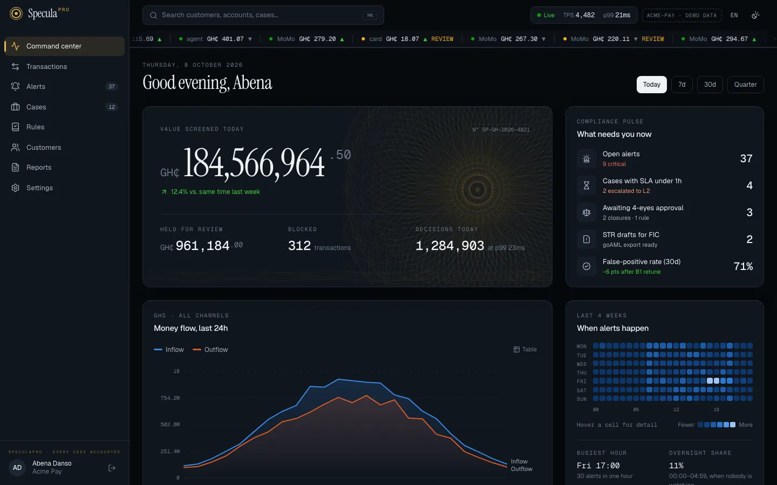Click the 37 badge next to Alerts
This screenshot has height=485, width=777.
point(112,86)
